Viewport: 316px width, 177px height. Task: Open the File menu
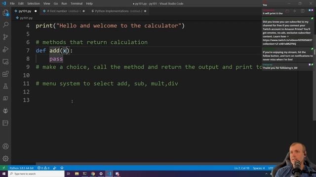pos(12,3)
